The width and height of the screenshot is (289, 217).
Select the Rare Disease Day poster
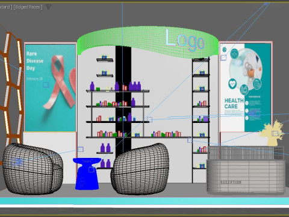50,88
